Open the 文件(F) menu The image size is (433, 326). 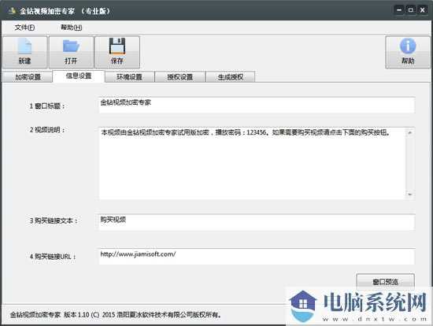pos(24,28)
